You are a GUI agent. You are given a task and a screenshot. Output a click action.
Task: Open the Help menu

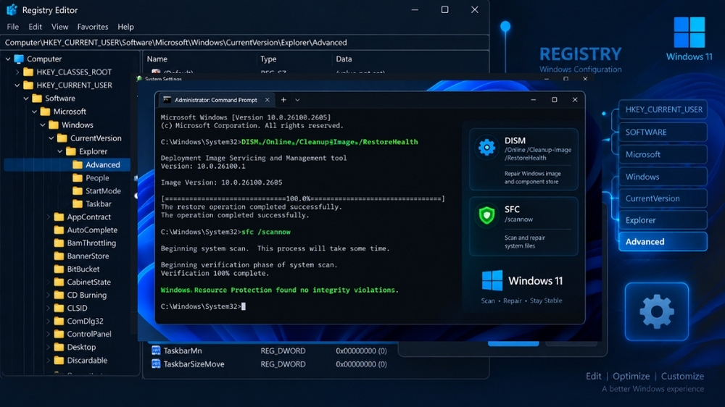tap(125, 27)
